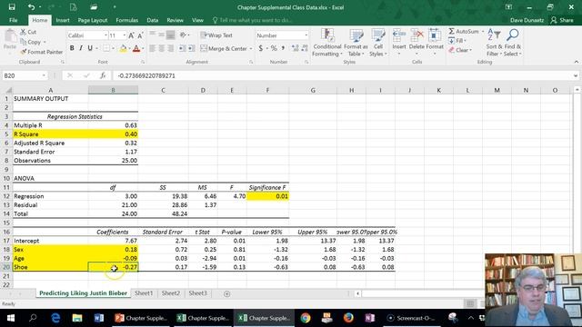Click AutoSum sigma icon
Viewport: 582px width, 327px height.
(x=451, y=32)
